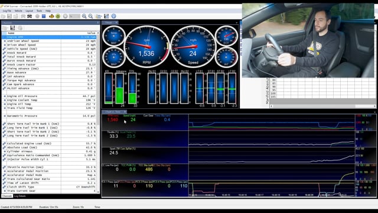This screenshot has height=213, width=378.
Task: Click the save log toolbar icon
Action: click(x=9, y=16)
